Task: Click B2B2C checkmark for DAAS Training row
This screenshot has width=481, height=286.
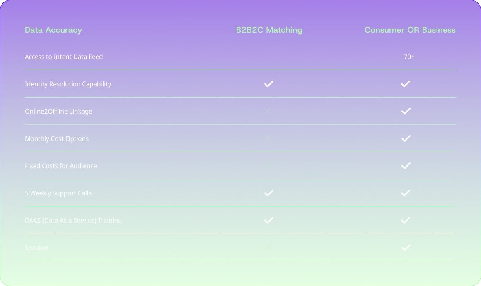Action: pos(269,220)
